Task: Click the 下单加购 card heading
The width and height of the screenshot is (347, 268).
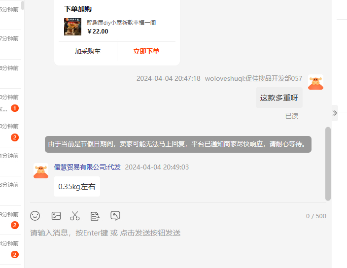Action: coord(78,9)
